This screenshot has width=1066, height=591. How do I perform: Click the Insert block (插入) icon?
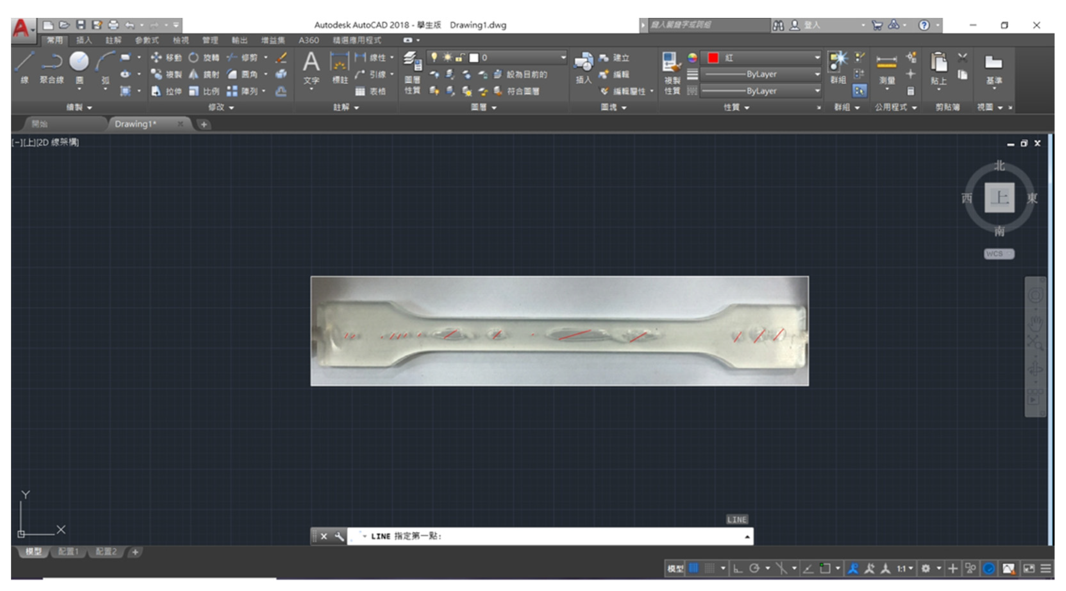583,62
